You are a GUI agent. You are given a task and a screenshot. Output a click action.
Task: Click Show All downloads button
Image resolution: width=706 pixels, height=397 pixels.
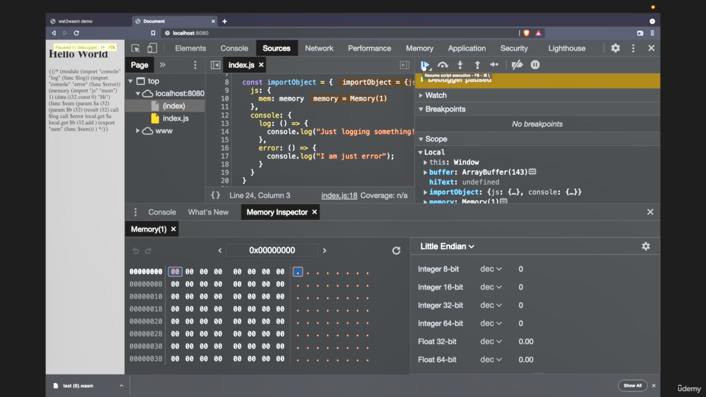tap(633, 385)
